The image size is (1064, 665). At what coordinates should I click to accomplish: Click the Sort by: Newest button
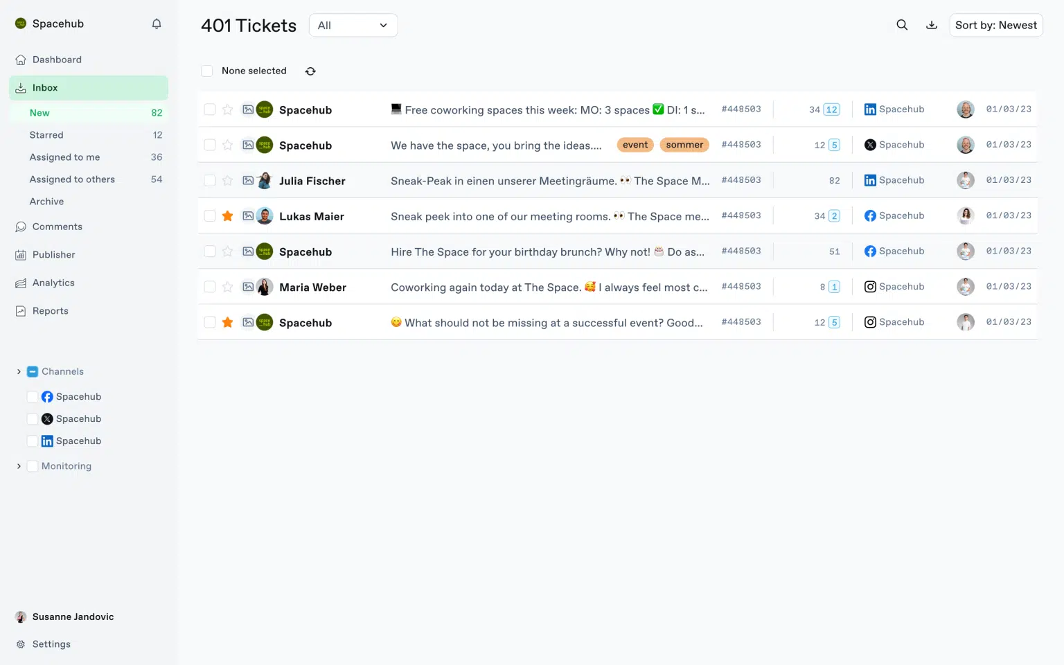995,25
